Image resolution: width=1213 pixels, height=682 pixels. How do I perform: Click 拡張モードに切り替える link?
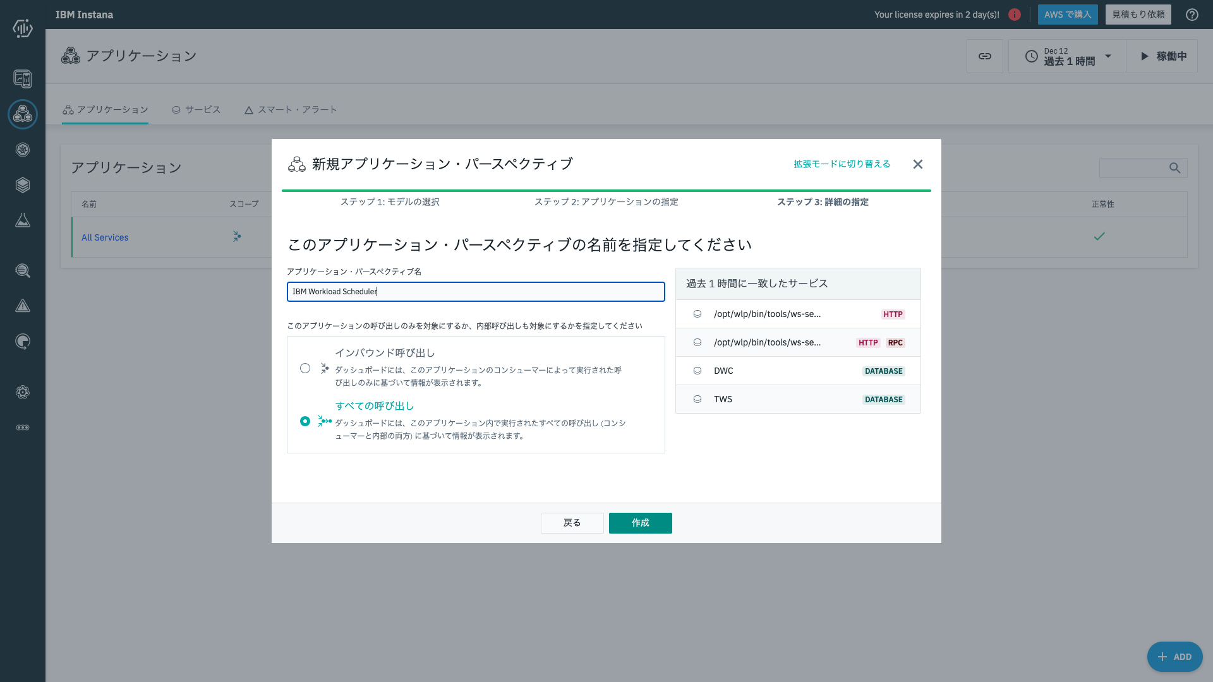pos(841,164)
